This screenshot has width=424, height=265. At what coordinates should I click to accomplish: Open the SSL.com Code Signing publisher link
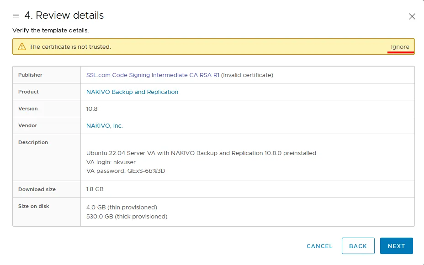click(x=153, y=75)
